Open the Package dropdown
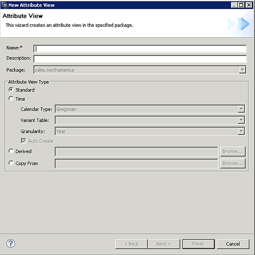Screen dimensions: 255x255 pos(242,70)
